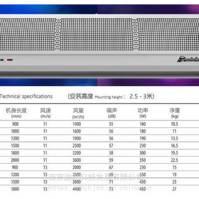Click the hykj99.cn.china.cn watermark URL
199x199 pixels.
coord(100,188)
